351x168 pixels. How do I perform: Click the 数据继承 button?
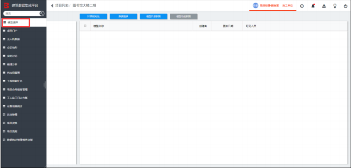(123, 16)
